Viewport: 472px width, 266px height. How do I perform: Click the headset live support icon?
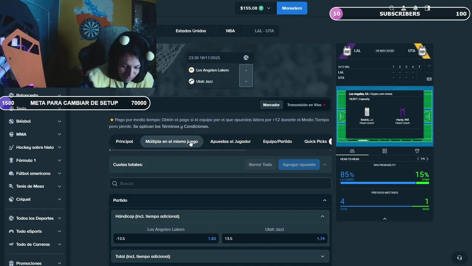click(x=459, y=258)
